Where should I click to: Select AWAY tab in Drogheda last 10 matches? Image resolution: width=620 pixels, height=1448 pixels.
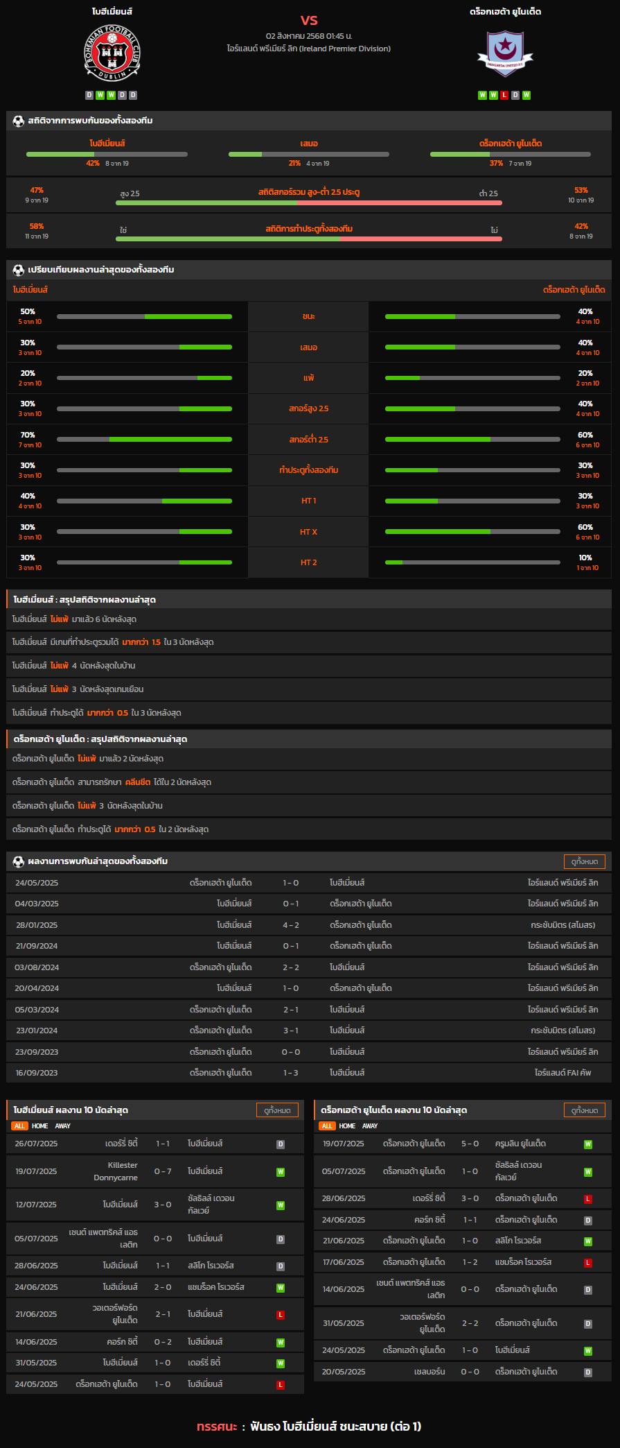tap(370, 1126)
